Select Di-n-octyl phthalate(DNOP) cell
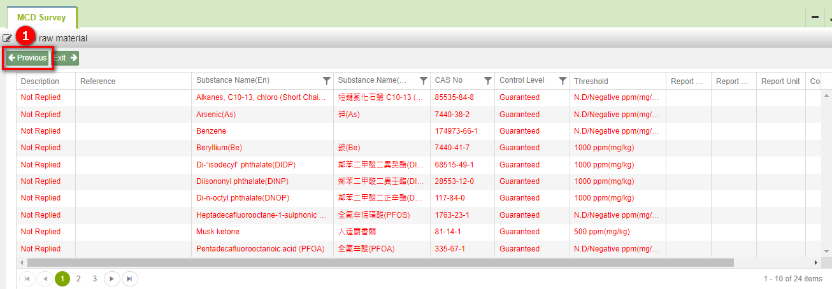Screen dimensions: 832x289 click(x=262, y=198)
